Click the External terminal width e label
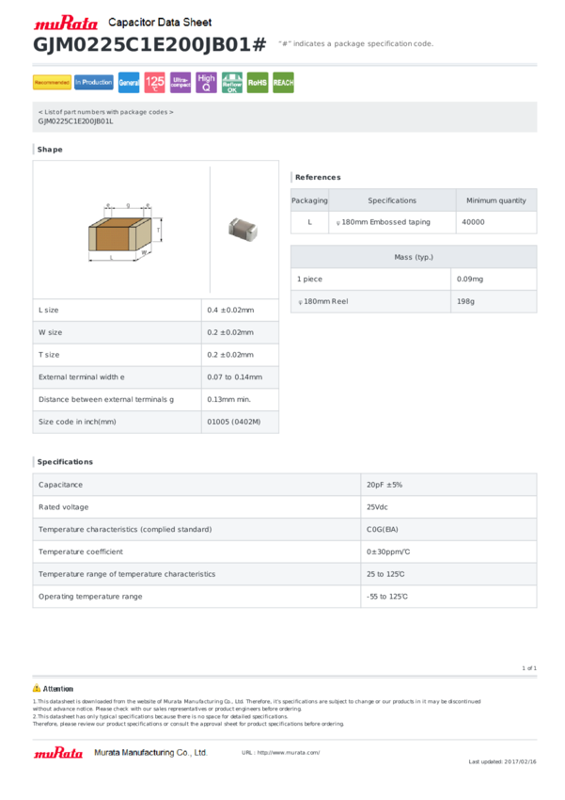The height and width of the screenshot is (800, 565). [82, 377]
